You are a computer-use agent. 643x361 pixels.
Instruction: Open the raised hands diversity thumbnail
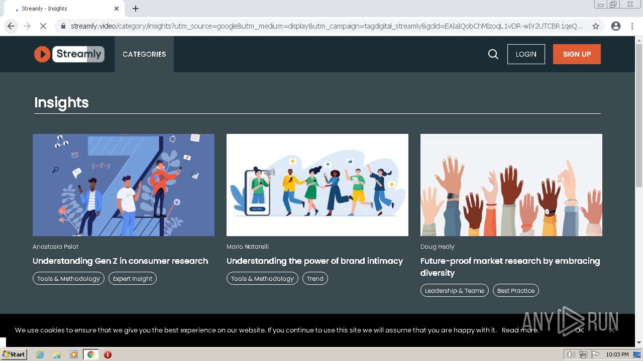click(511, 185)
